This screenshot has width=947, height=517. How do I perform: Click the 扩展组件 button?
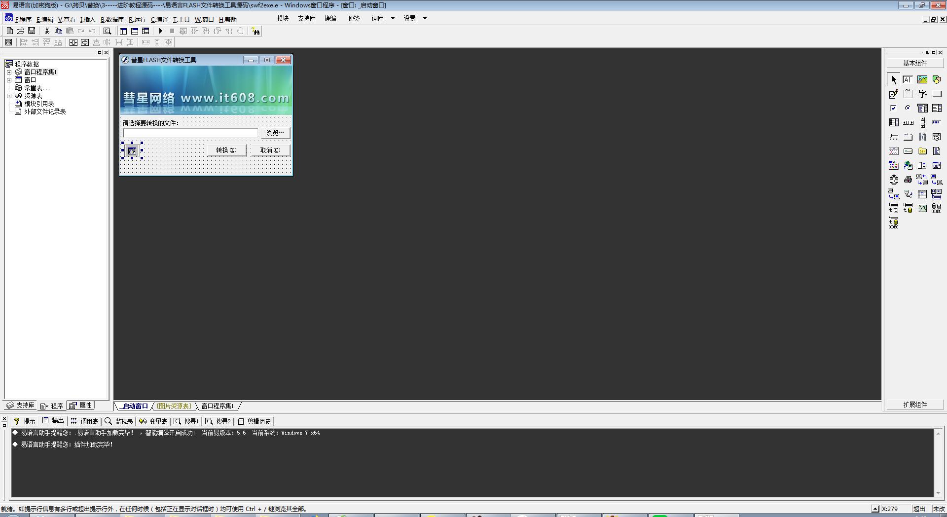click(x=915, y=405)
